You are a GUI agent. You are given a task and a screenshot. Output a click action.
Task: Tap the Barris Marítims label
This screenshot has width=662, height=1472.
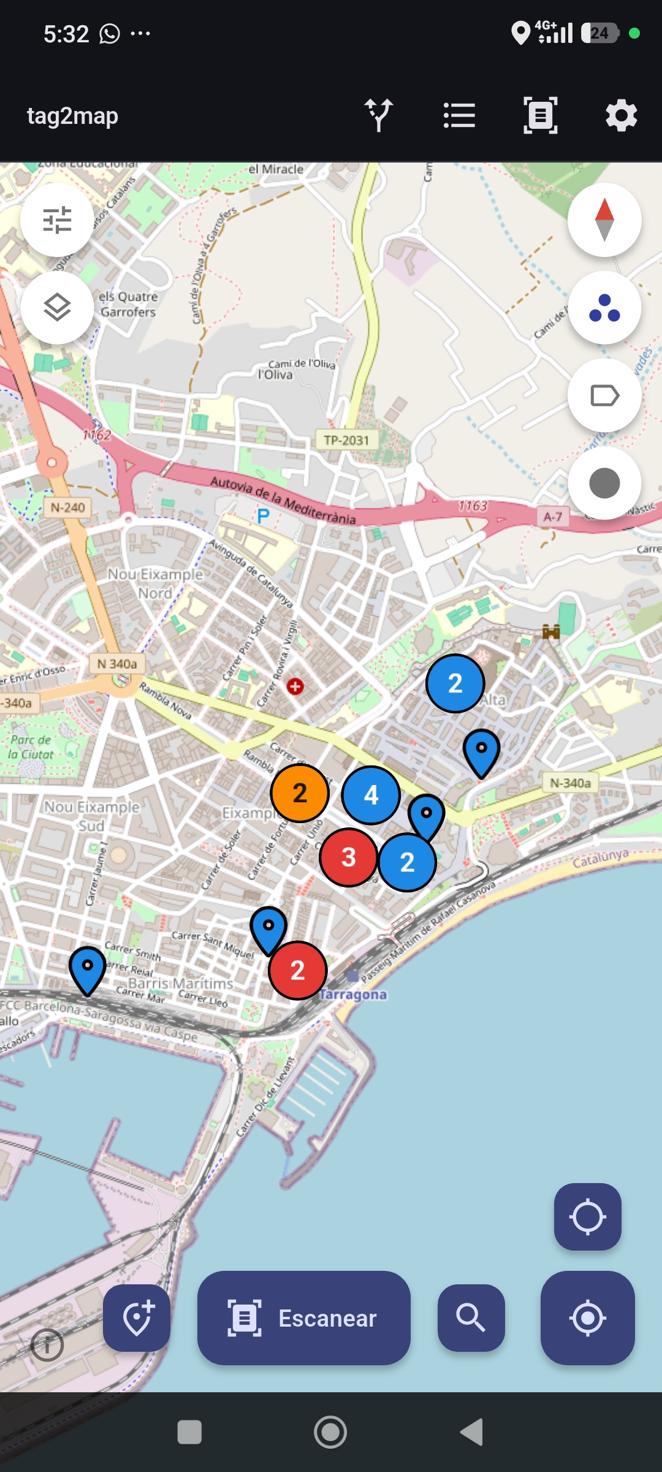tap(181, 983)
